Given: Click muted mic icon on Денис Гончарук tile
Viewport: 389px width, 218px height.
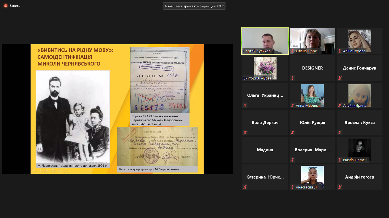Looking at the screenshot, I should (x=340, y=78).
